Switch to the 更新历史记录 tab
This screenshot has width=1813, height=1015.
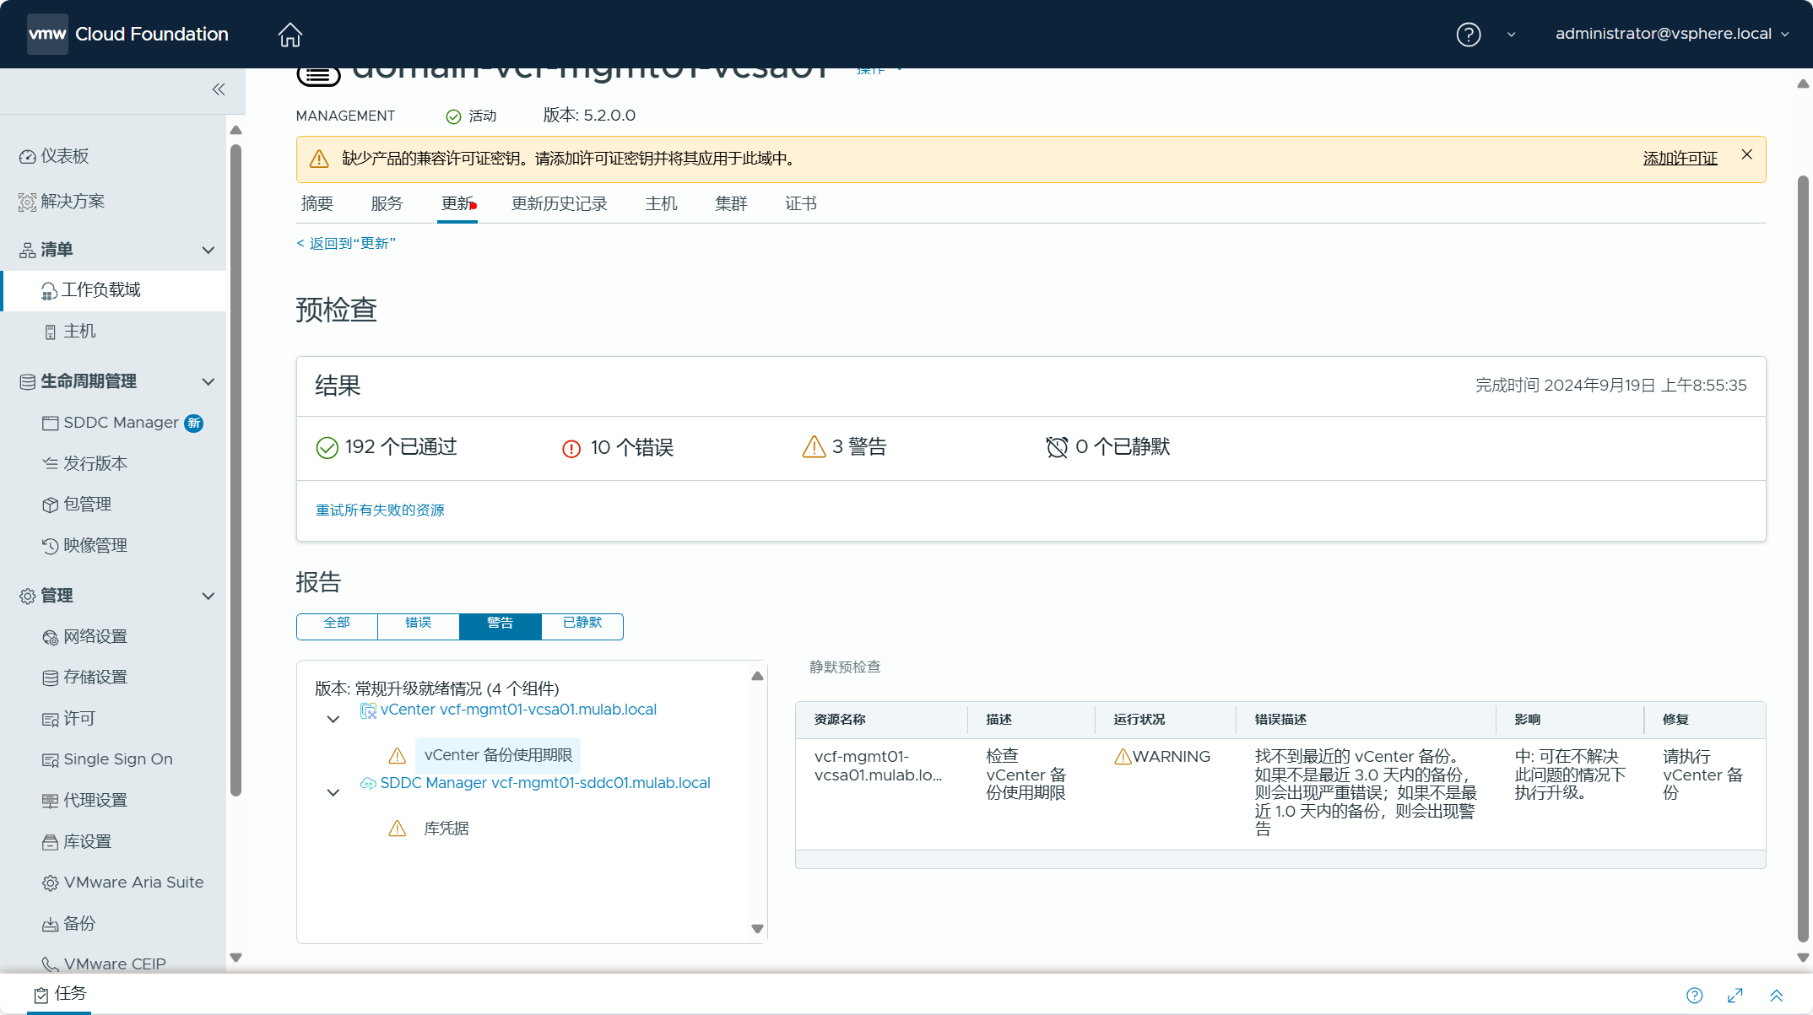559,203
